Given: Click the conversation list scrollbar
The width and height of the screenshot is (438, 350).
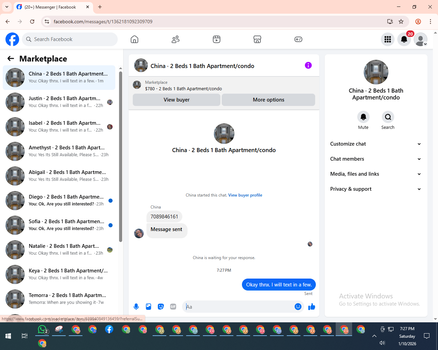Looking at the screenshot, I should pyautogui.click(x=120, y=157).
